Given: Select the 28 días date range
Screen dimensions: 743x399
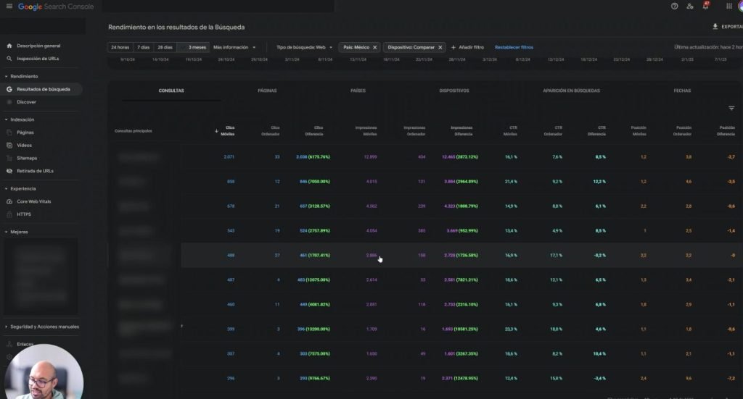Looking at the screenshot, I should tap(165, 47).
